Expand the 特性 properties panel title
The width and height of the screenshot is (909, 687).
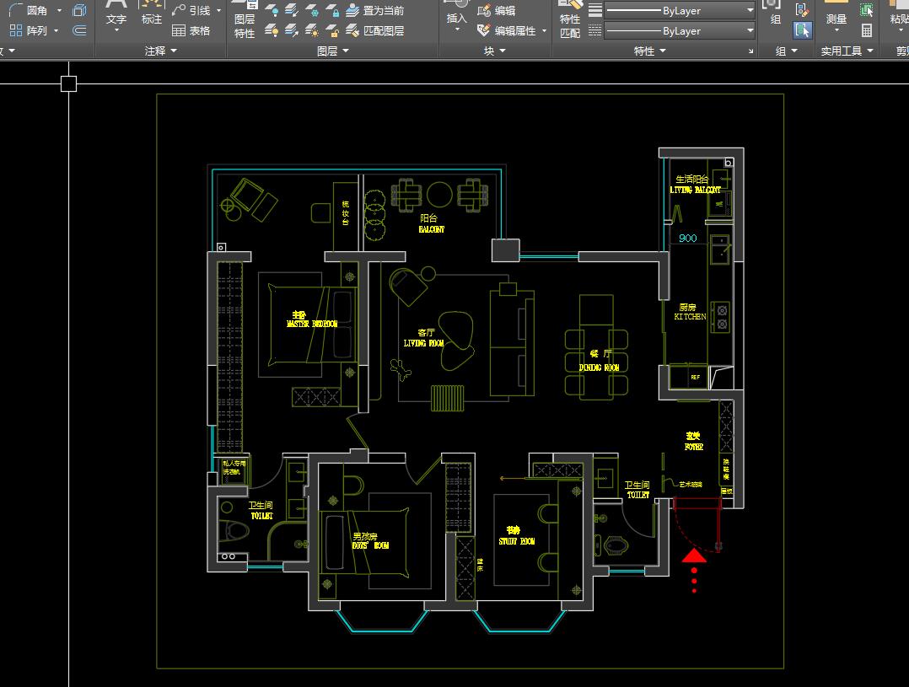click(650, 51)
